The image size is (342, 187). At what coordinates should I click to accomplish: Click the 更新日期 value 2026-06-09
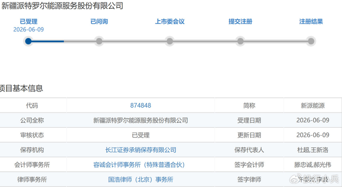(x=313, y=135)
